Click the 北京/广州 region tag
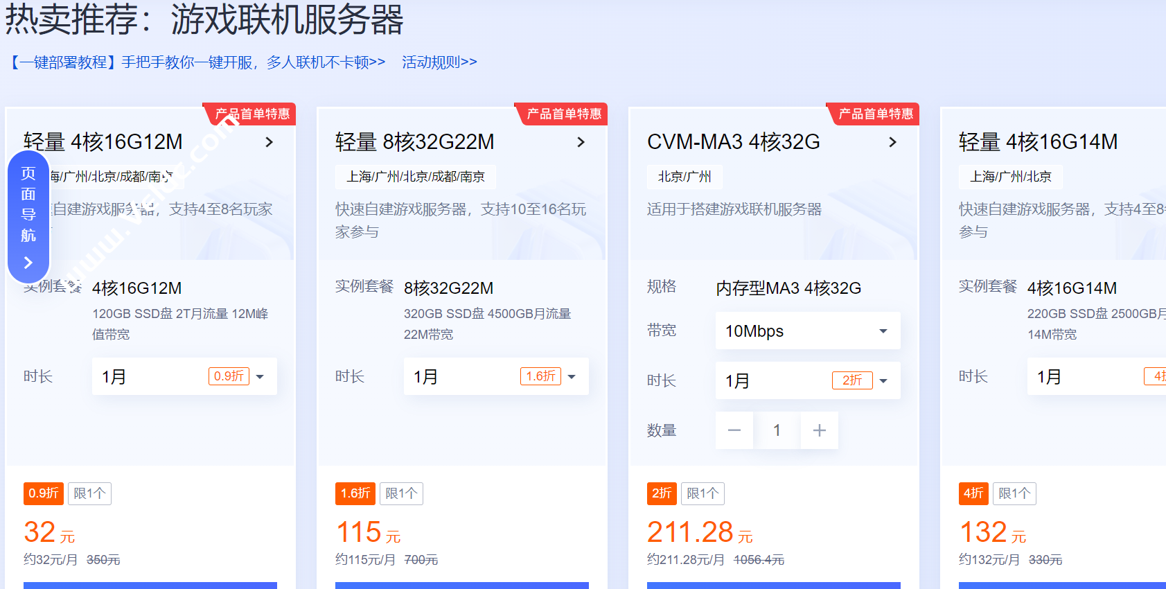Image resolution: width=1166 pixels, height=589 pixels. 684,177
